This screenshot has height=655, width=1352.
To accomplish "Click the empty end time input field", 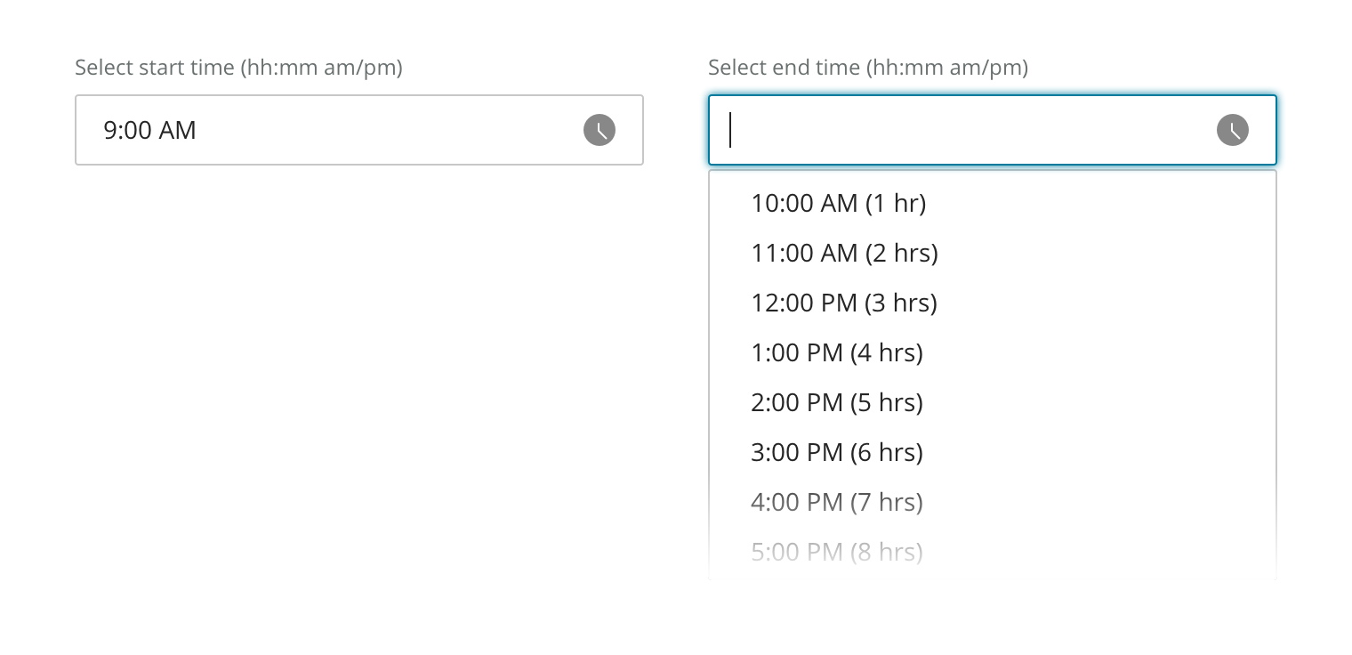I will coord(961,130).
